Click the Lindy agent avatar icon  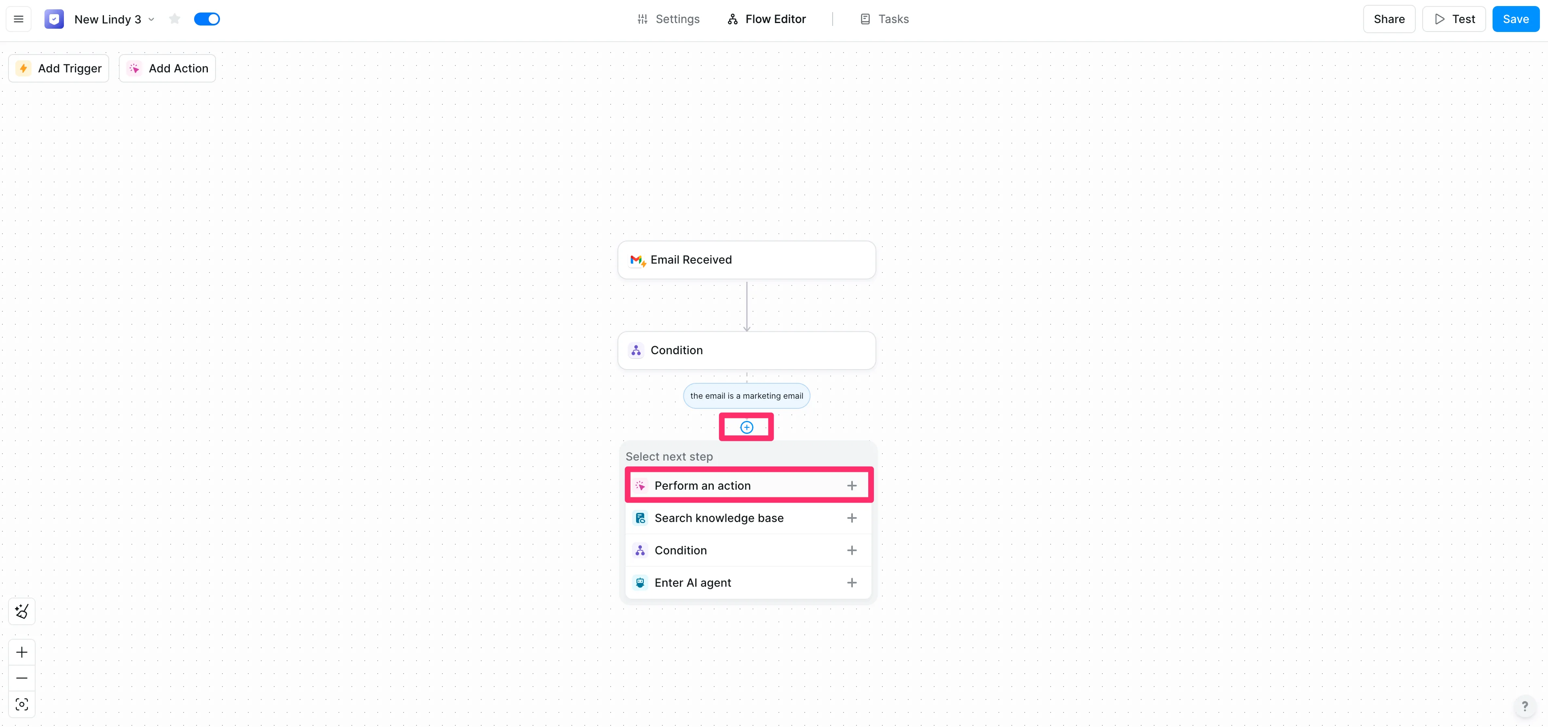(54, 19)
